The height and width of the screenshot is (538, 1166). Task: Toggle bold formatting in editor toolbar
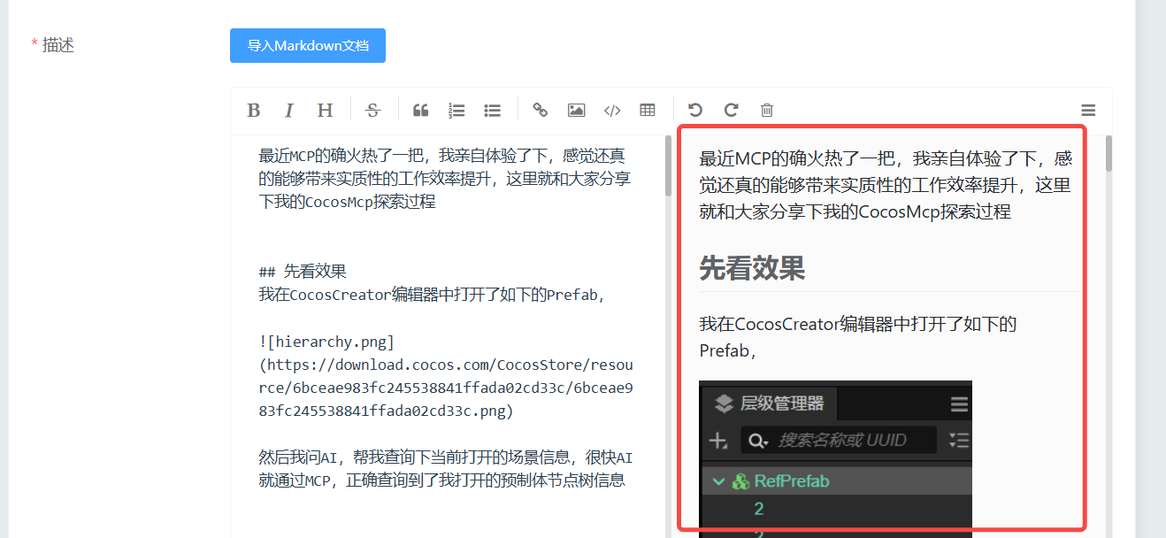[x=254, y=111]
